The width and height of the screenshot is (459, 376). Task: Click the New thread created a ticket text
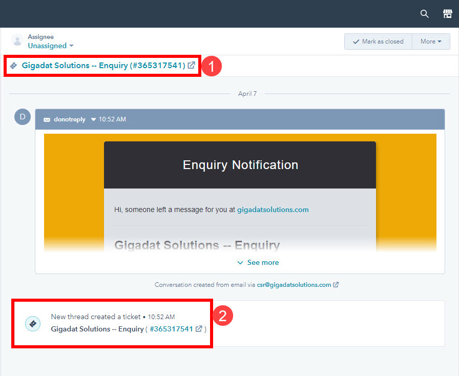click(x=96, y=317)
